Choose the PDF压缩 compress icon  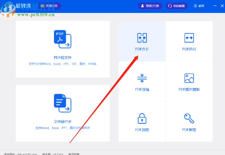142,78
